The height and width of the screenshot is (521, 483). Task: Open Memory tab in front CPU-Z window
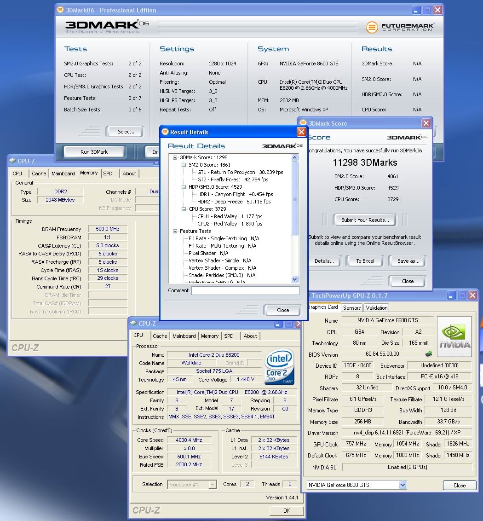click(210, 336)
